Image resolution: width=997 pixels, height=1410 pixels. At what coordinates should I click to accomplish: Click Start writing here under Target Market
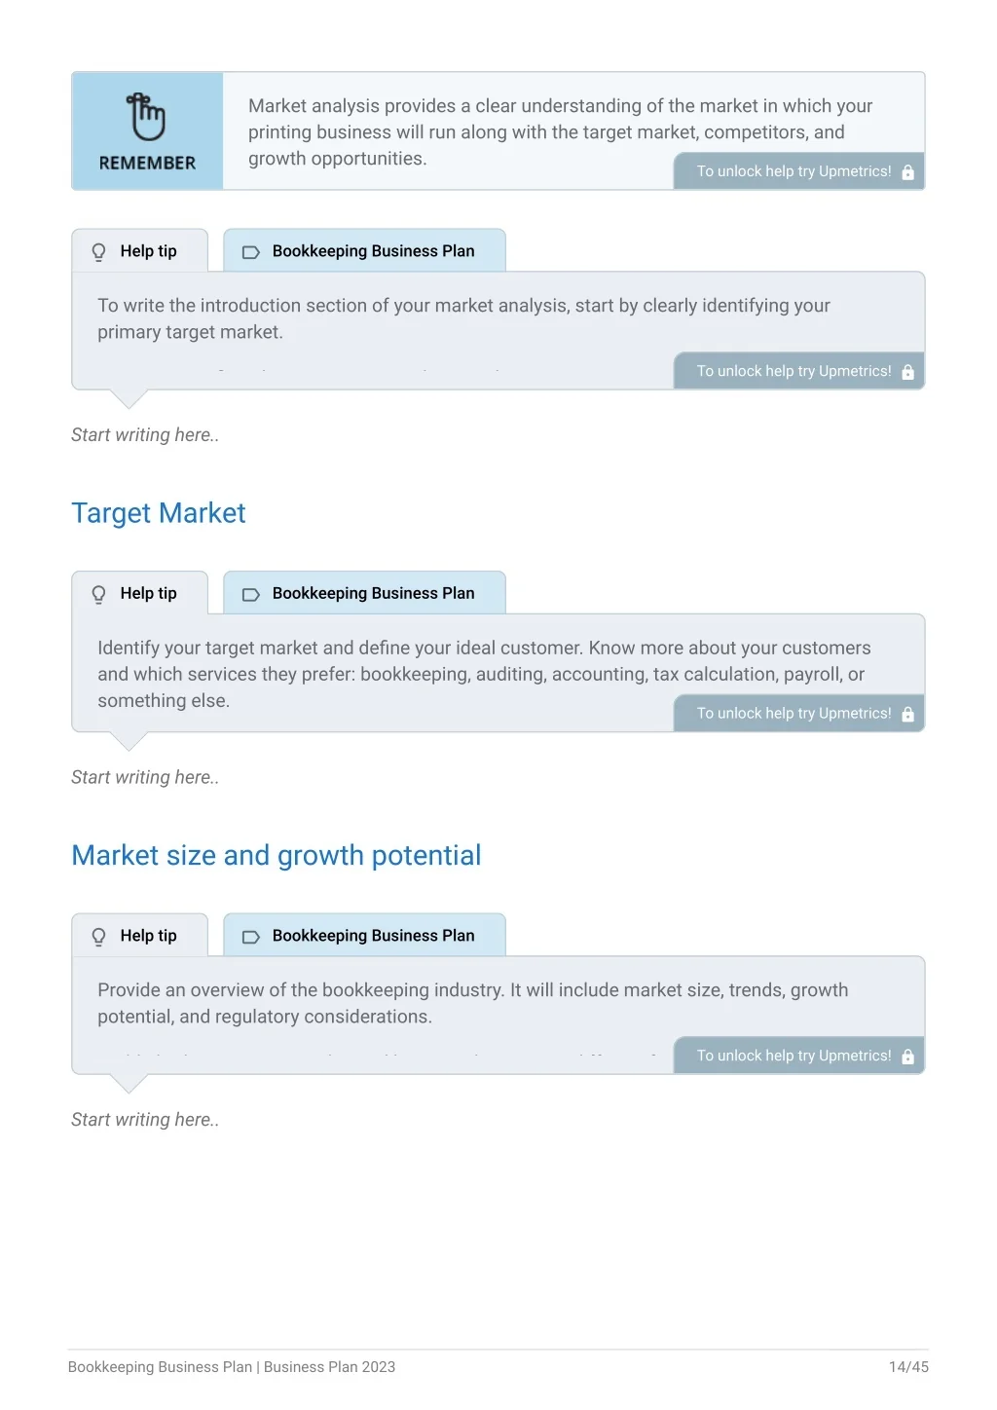(145, 777)
